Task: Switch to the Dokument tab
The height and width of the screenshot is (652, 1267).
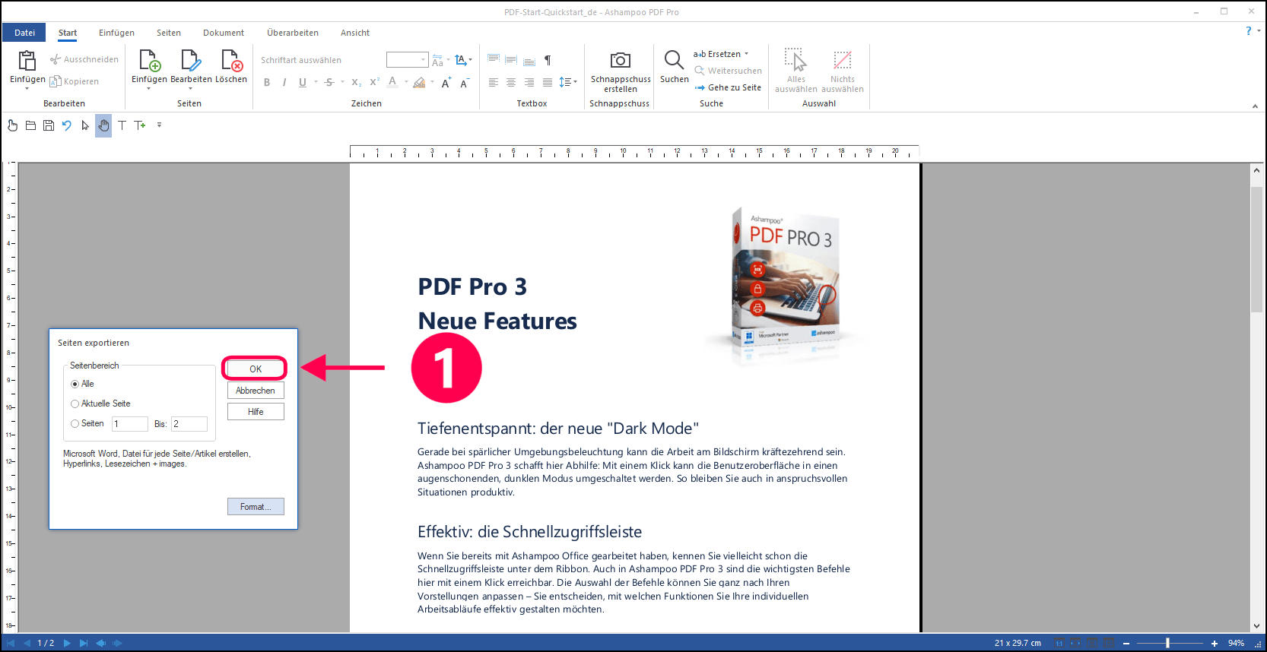Action: pyautogui.click(x=224, y=33)
